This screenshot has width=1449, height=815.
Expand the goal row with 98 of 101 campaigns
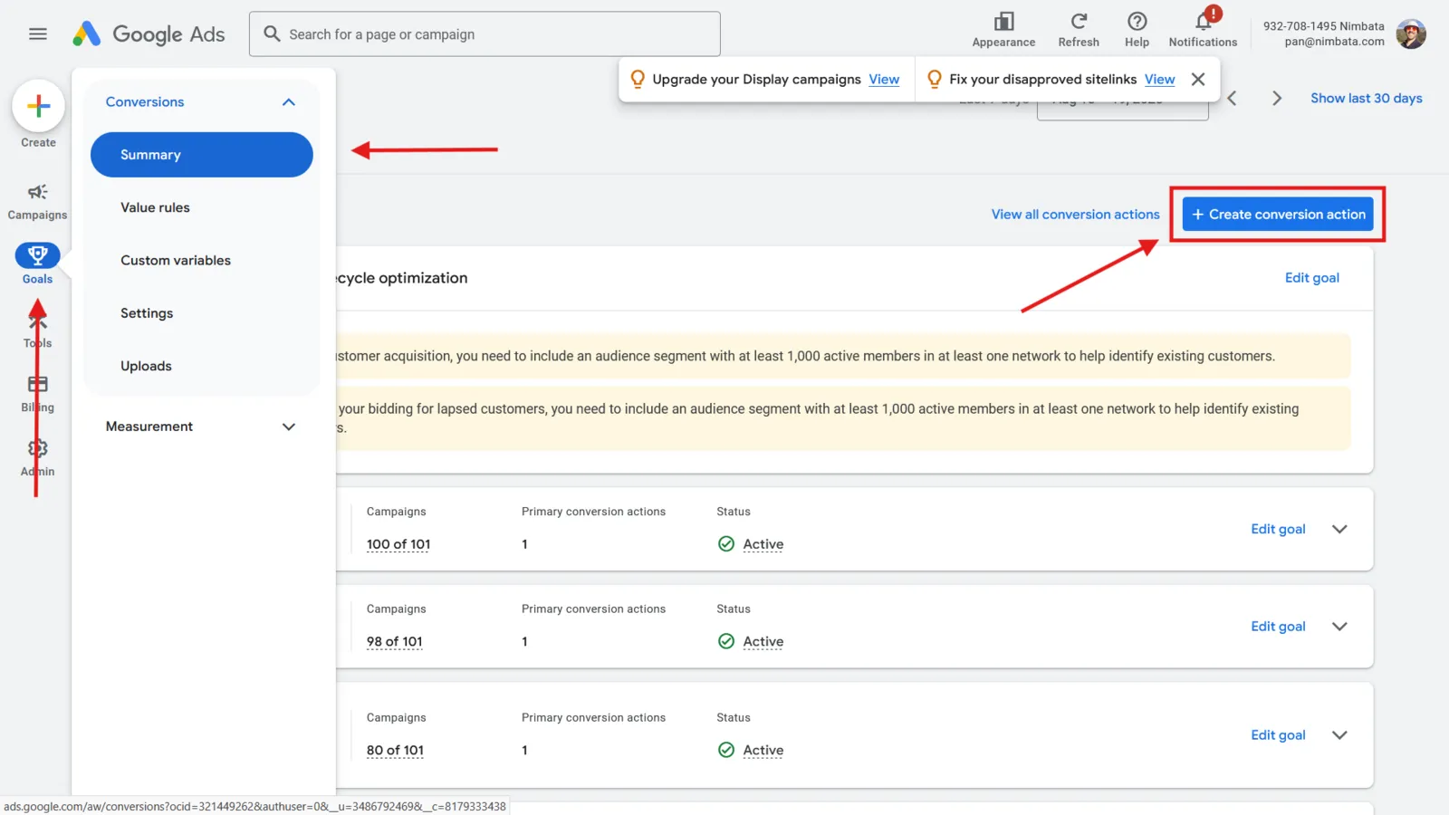1339,627
